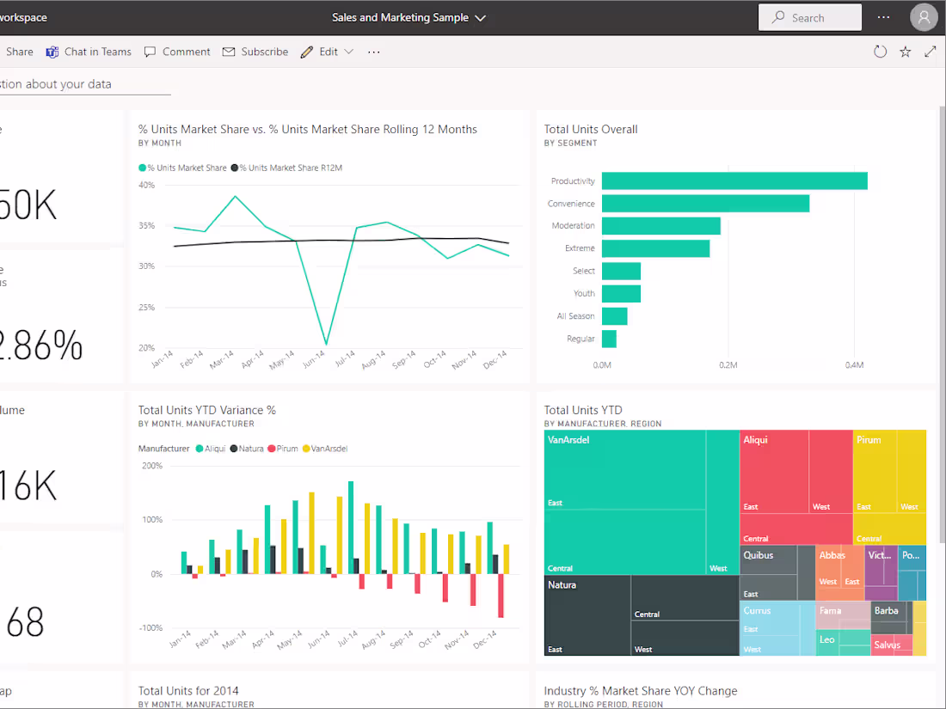This screenshot has height=709, width=946.
Task: Click the ask a question input field
Action: pos(77,84)
